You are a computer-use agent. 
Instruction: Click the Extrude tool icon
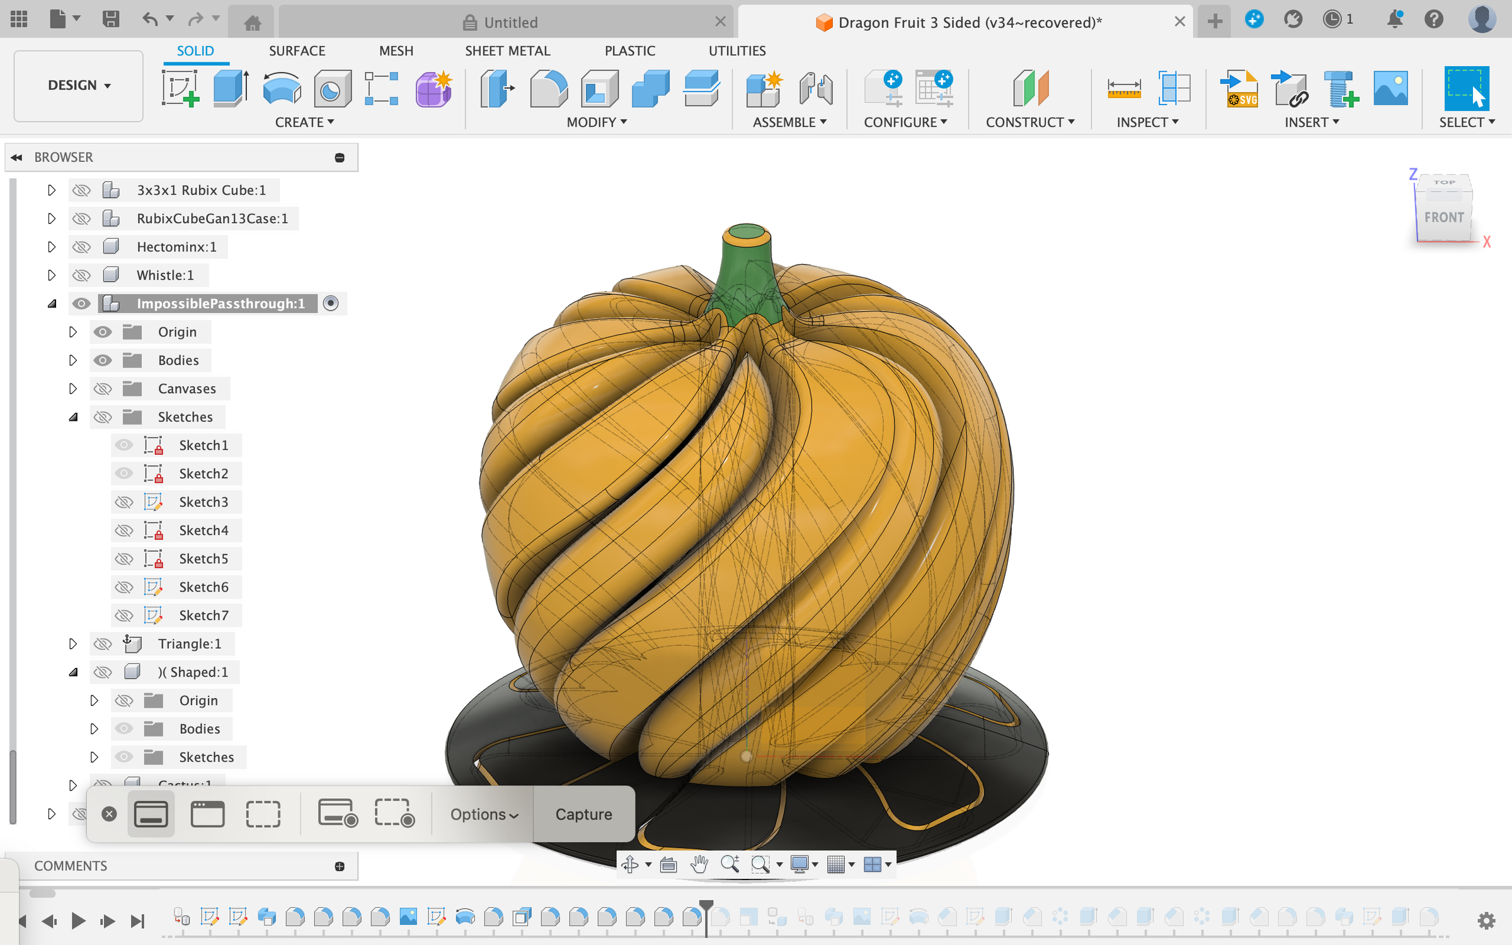coord(231,88)
